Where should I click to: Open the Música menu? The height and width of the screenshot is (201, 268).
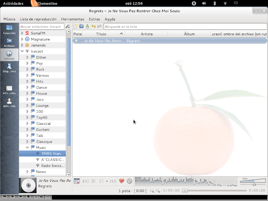(9, 19)
